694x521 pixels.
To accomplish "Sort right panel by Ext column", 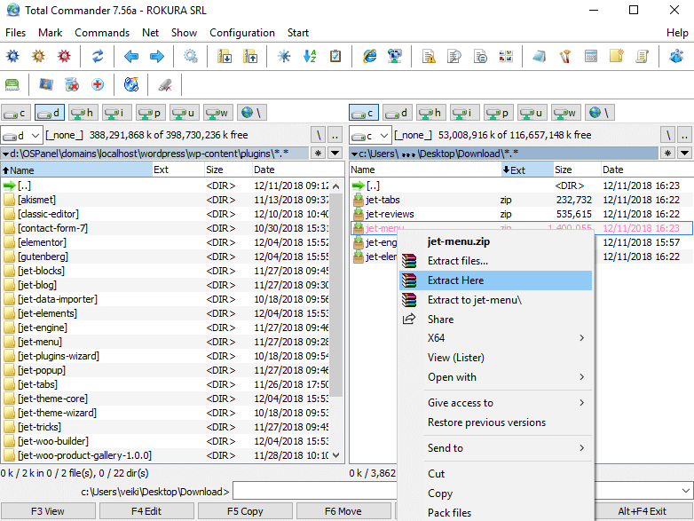I will point(526,170).
